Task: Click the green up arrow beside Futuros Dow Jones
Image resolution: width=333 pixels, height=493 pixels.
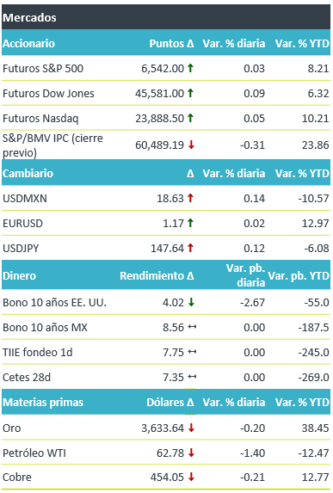Action: [x=190, y=93]
